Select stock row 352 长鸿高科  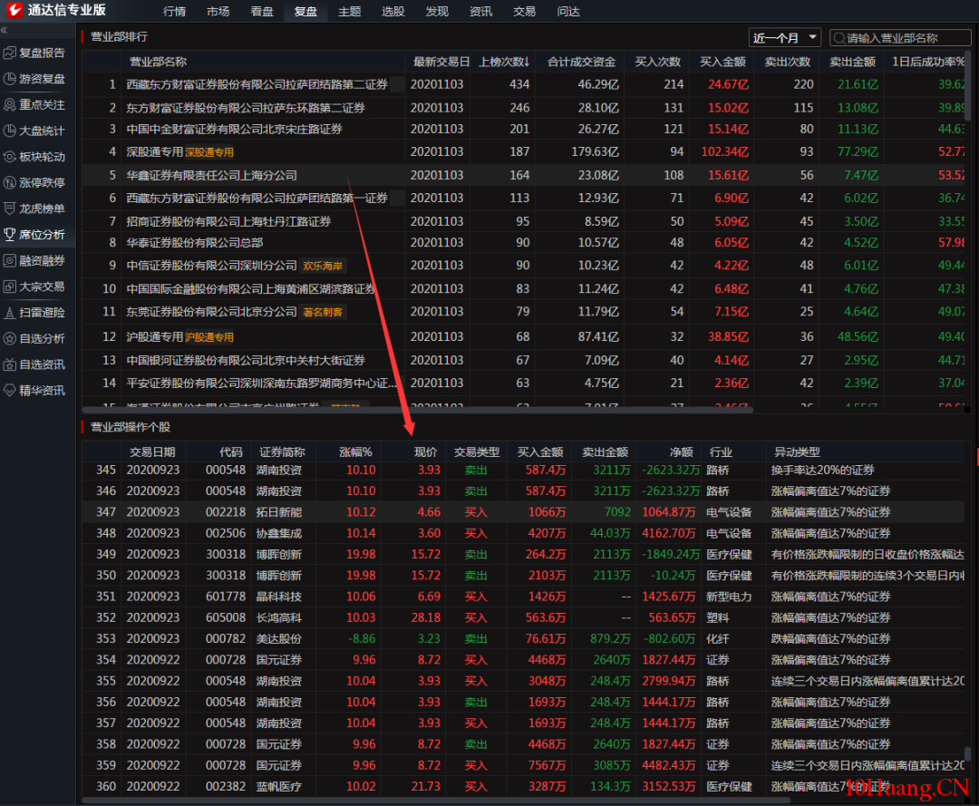click(523, 617)
